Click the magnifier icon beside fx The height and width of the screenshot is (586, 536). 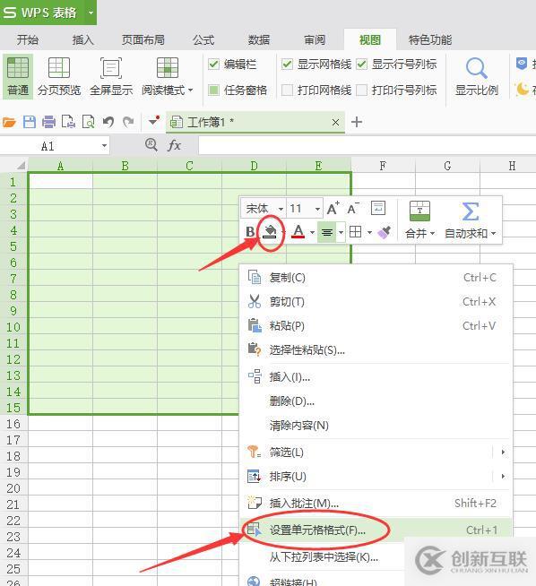[x=151, y=144]
